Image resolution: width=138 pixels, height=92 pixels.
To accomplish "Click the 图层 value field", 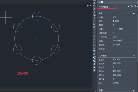I will pos(124,25).
